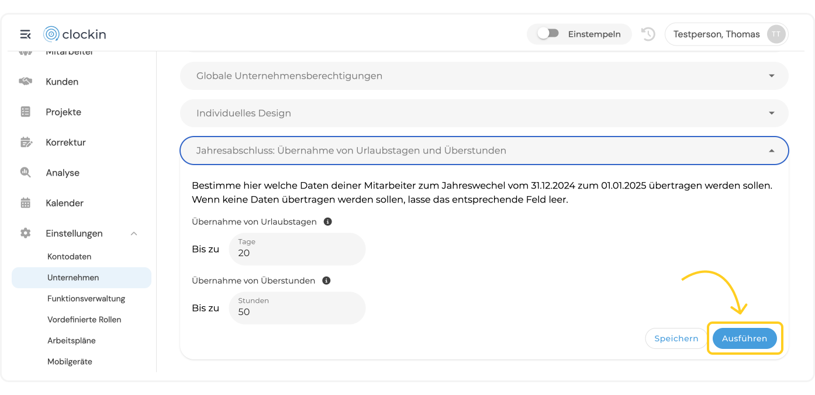
Task: Click the Kalender calendar icon
Action: coord(25,203)
